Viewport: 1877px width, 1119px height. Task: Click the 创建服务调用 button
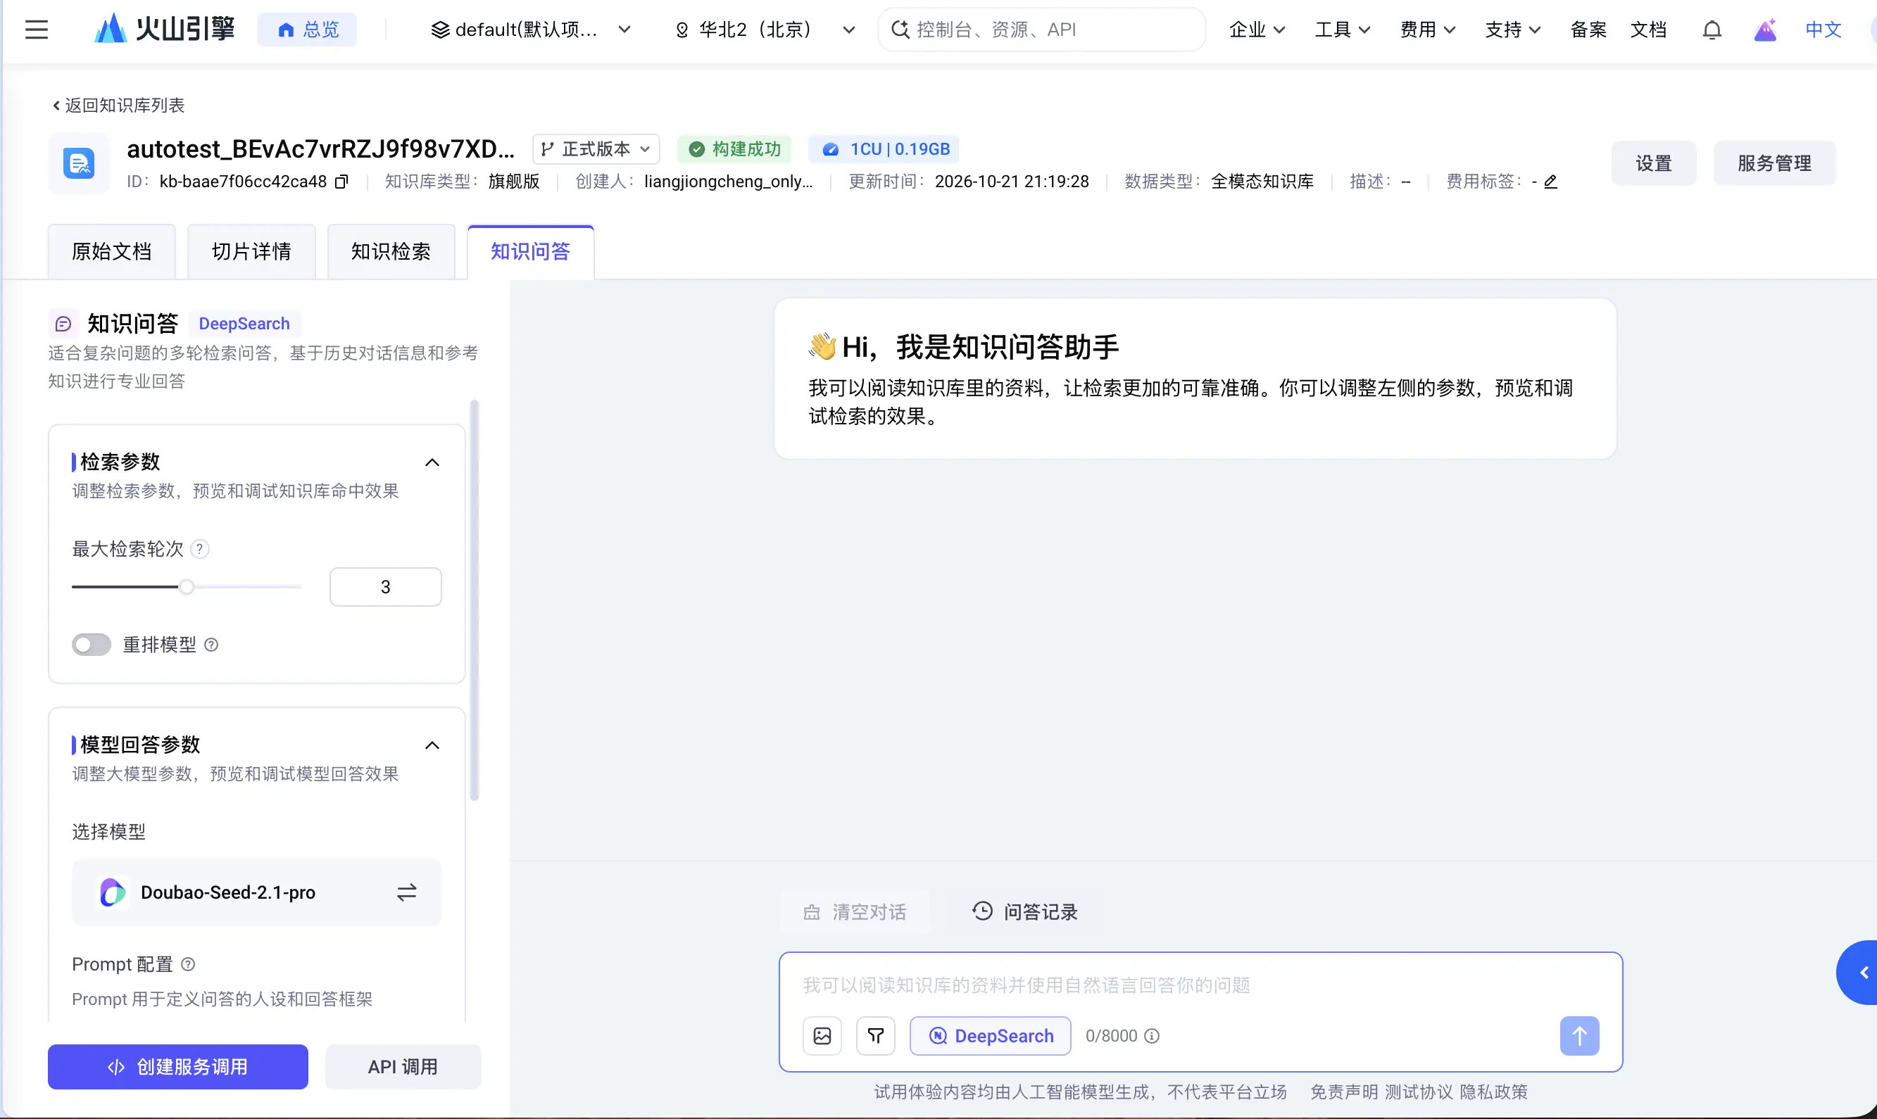[x=178, y=1066]
